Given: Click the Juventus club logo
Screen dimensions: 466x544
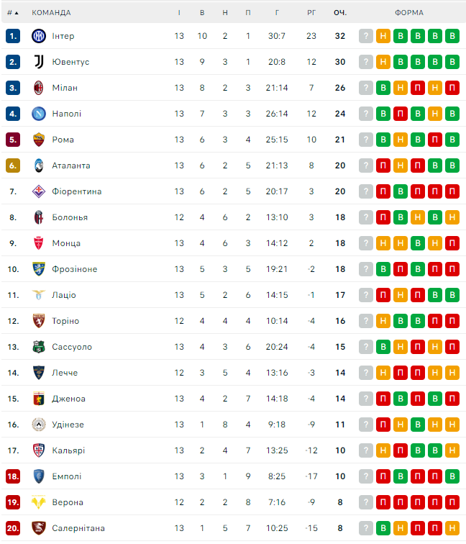Looking at the screenshot, I should (x=39, y=62).
